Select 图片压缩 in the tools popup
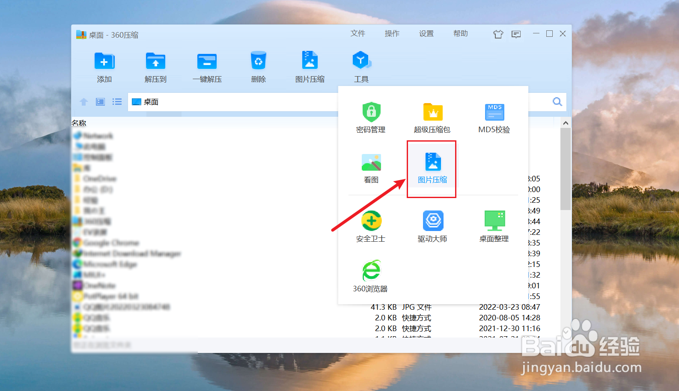 pos(432,168)
